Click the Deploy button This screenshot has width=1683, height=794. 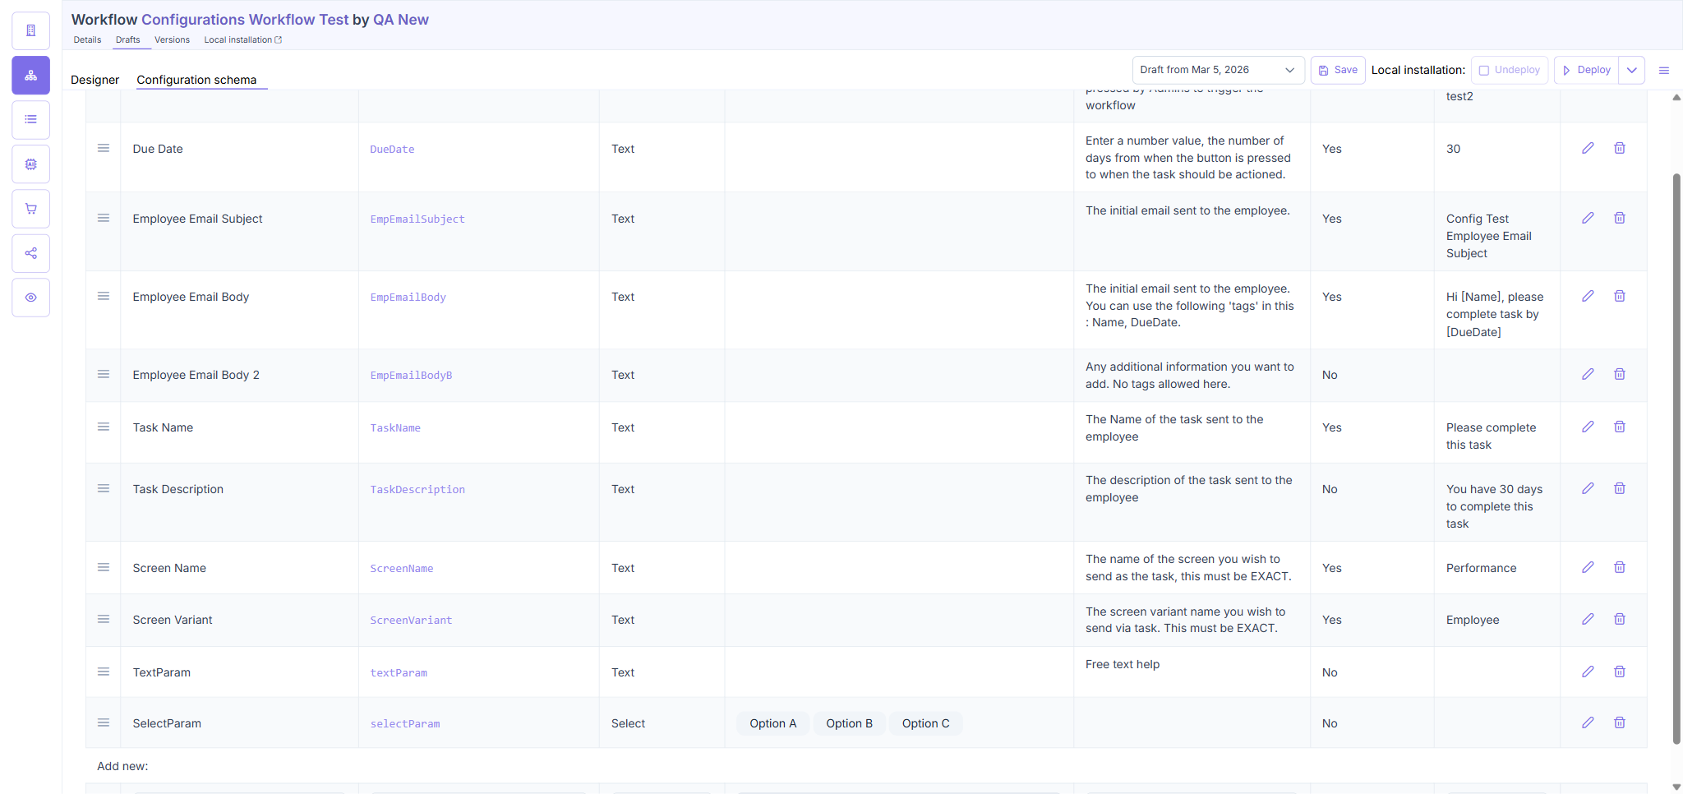(x=1586, y=70)
